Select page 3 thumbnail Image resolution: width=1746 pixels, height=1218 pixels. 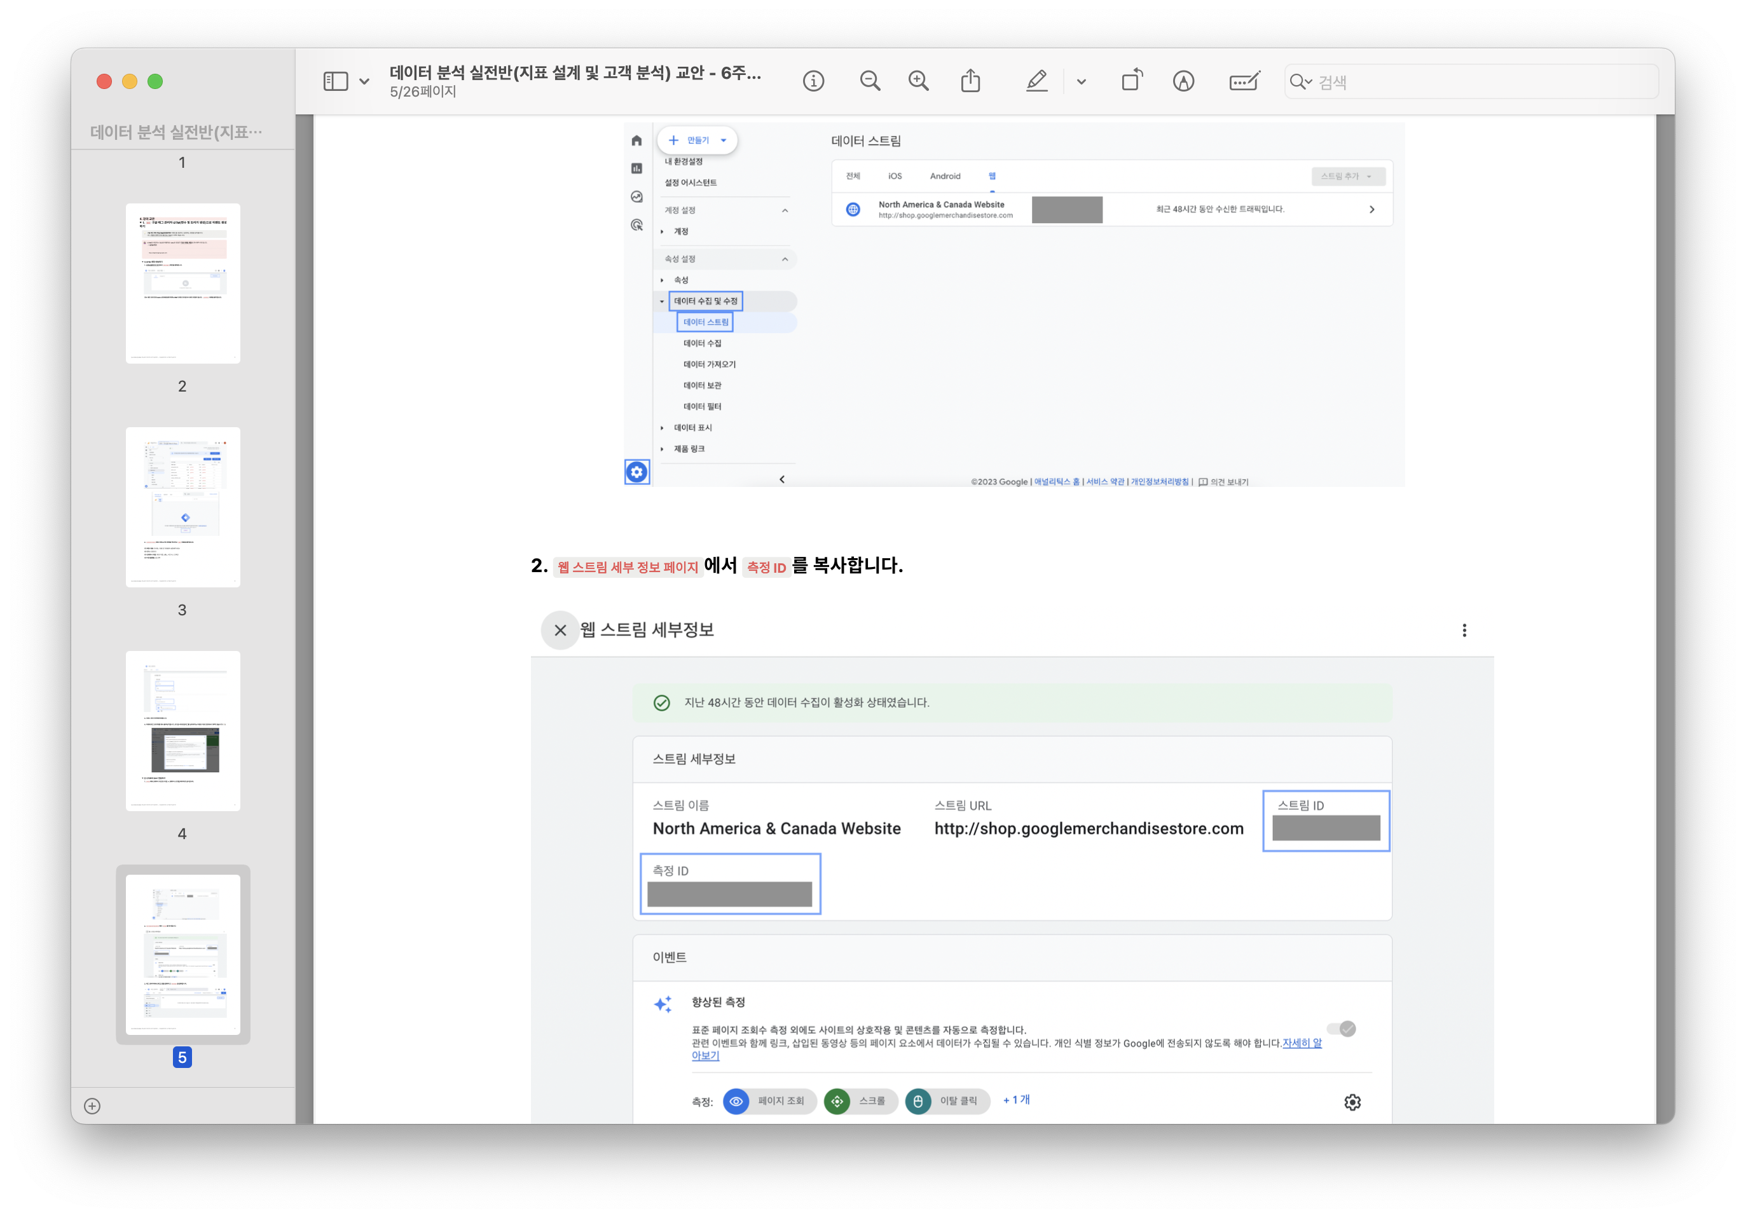click(182, 507)
